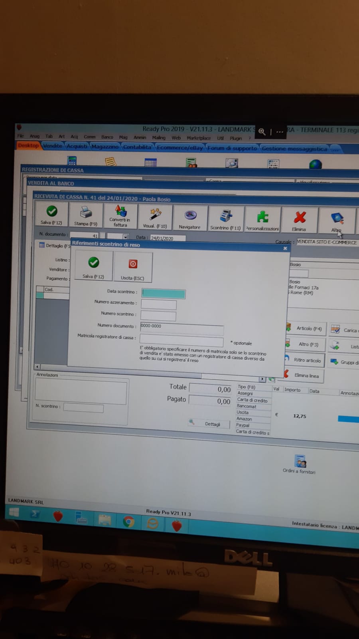Switch to the Ecommerce/eBay tab

point(180,148)
